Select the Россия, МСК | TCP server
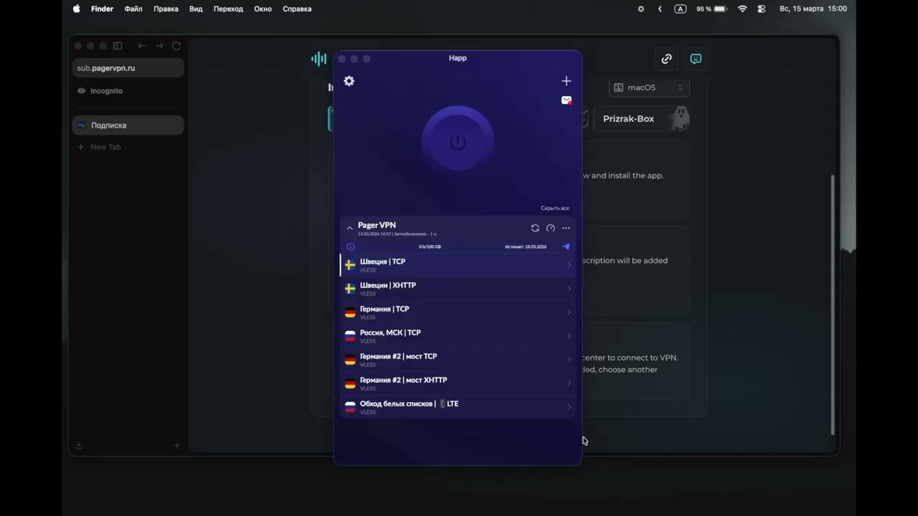918x516 pixels. click(458, 336)
